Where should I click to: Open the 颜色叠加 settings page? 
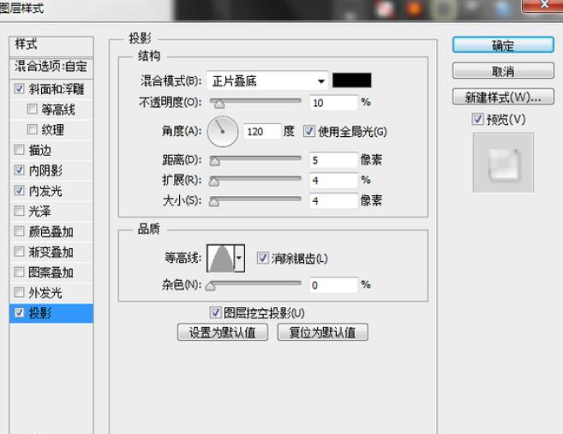pyautogui.click(x=51, y=232)
